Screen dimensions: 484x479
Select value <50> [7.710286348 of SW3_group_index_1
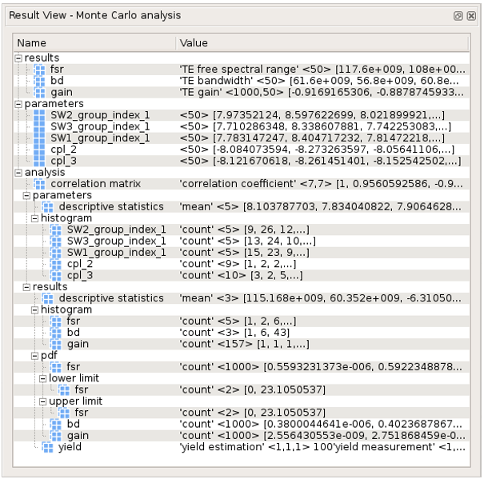pyautogui.click(x=315, y=126)
